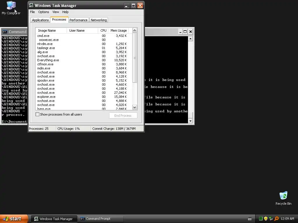Click the process list scrollbar thumb

pyautogui.click(x=134, y=58)
